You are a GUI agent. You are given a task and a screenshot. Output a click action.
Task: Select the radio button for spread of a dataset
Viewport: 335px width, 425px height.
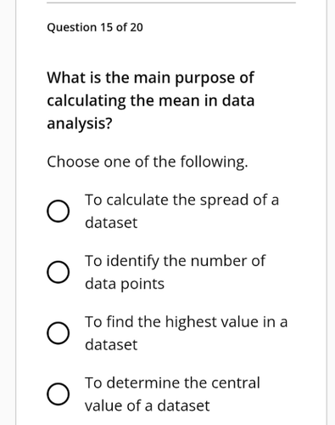[x=58, y=212]
